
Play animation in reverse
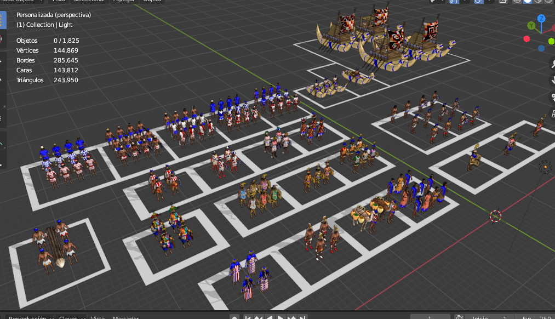[270, 317]
